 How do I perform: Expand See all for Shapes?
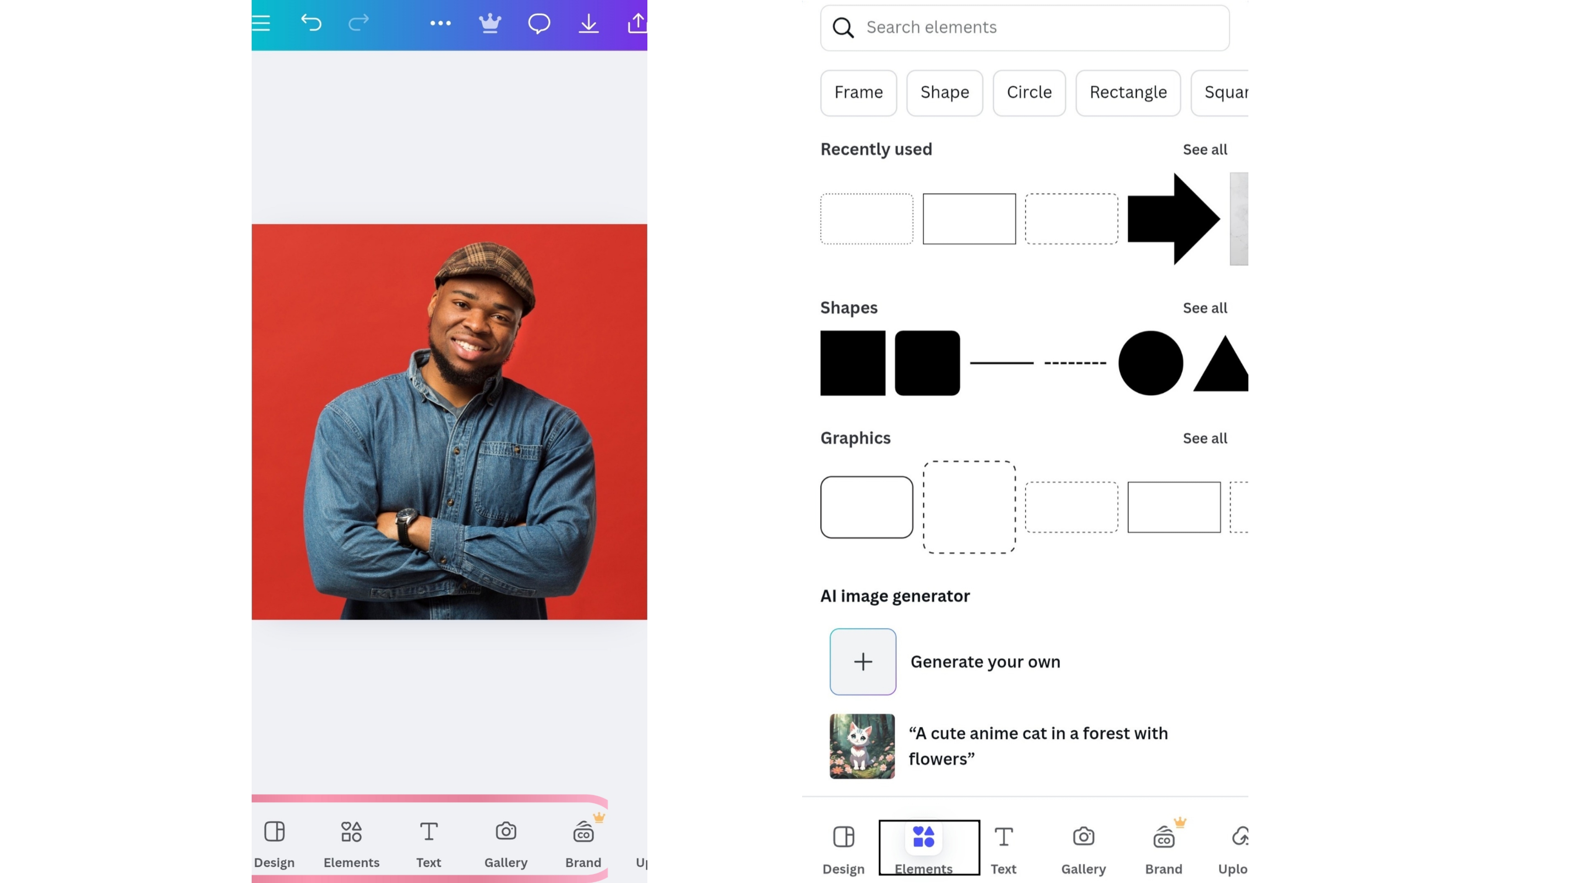(1204, 308)
